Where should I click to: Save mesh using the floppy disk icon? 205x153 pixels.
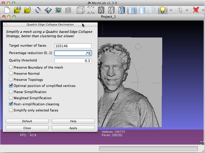tap(48, 10)
